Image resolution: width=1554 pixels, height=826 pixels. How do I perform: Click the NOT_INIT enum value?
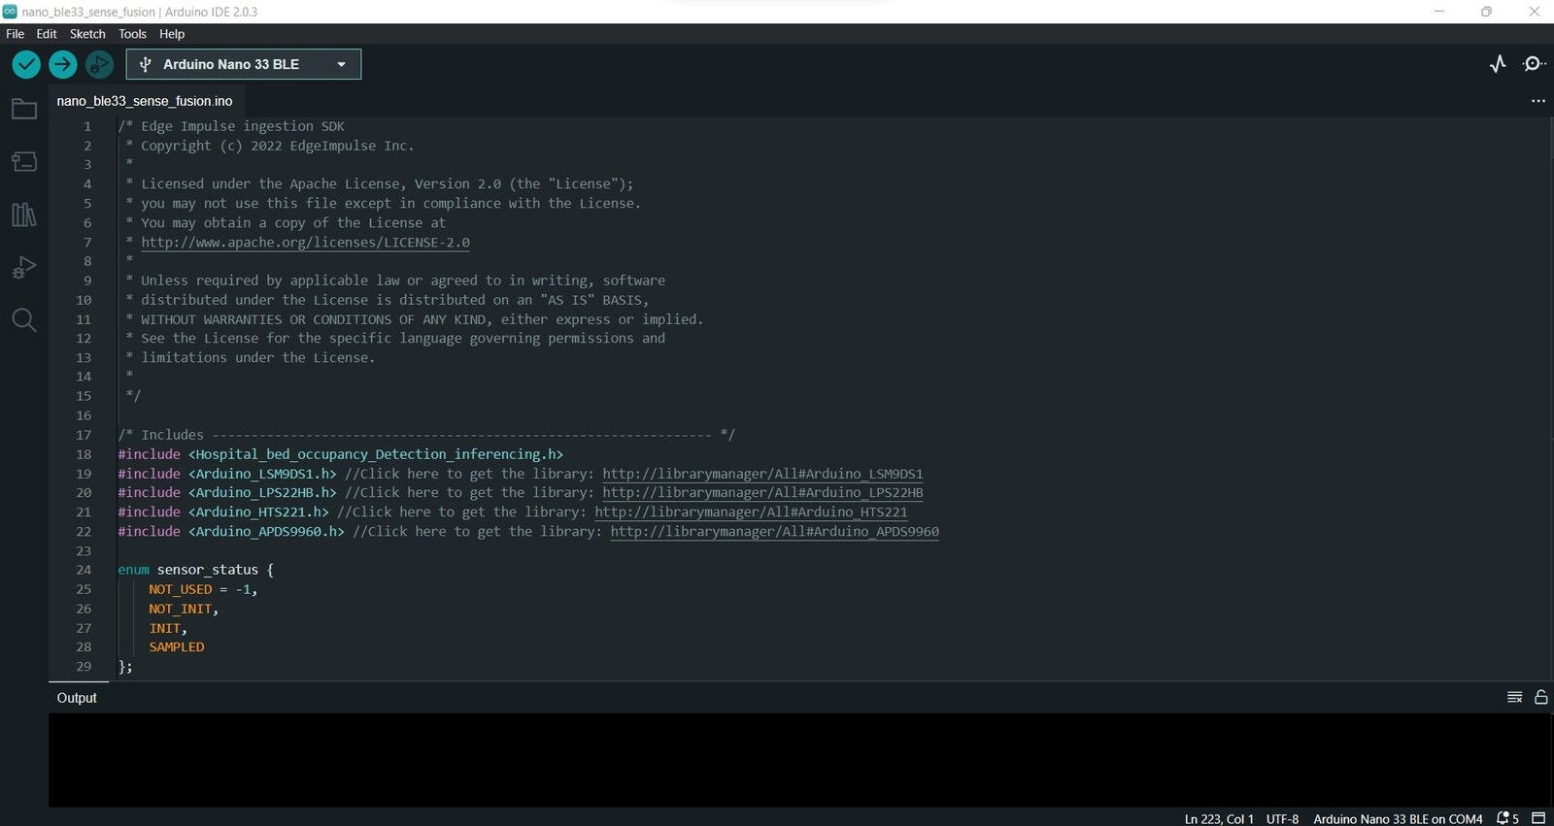(x=181, y=609)
